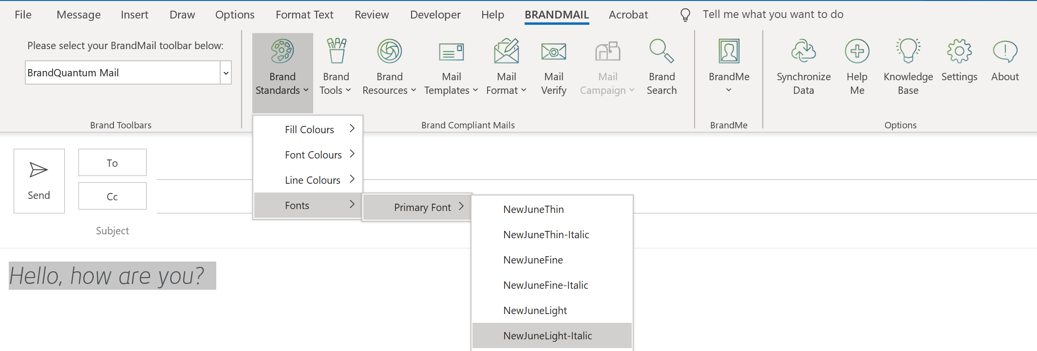Image resolution: width=1037 pixels, height=351 pixels.
Task: Switch to the Acrobat tab
Action: point(628,15)
